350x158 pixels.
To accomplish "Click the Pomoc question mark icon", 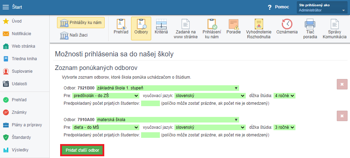I will pyautogui.click(x=270, y=7).
